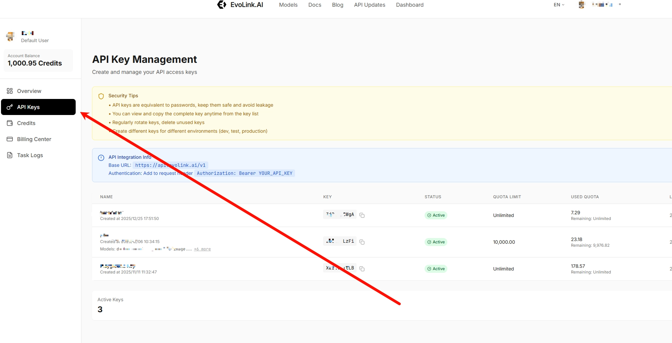Screen dimensions: 672x343
Task: Click the EvoLink.AI logo icon
Action: point(222,5)
